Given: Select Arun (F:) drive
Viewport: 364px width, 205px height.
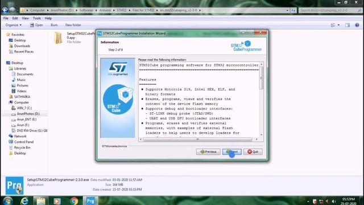Looking at the screenshot, I should 23,125.
